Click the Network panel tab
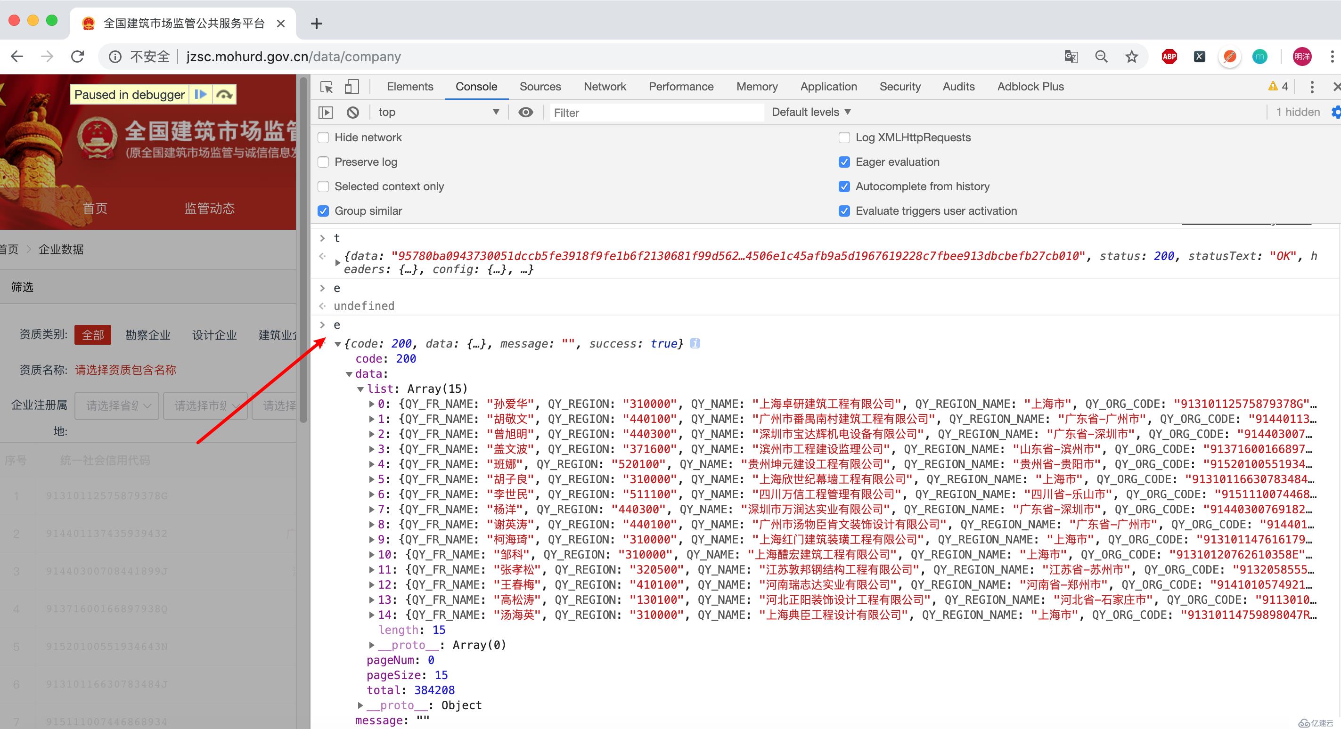The height and width of the screenshot is (729, 1341). click(604, 86)
